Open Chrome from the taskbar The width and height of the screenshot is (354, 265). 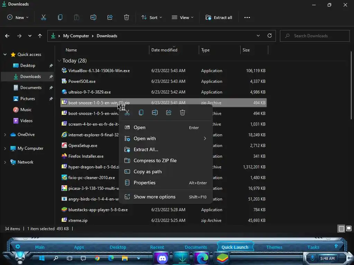coord(97,258)
